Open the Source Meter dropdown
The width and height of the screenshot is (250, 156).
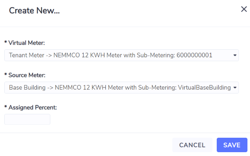122,88
